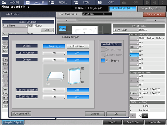This screenshot has height=125, width=167.
Task: Confirm Fold & Staple with OK
Action: 116,114
